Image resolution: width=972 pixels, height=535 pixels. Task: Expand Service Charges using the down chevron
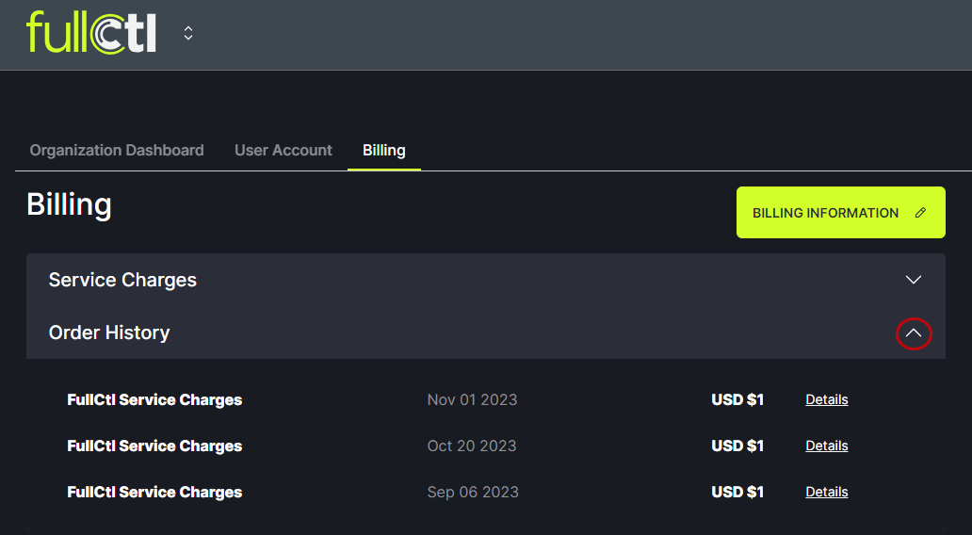click(x=913, y=280)
